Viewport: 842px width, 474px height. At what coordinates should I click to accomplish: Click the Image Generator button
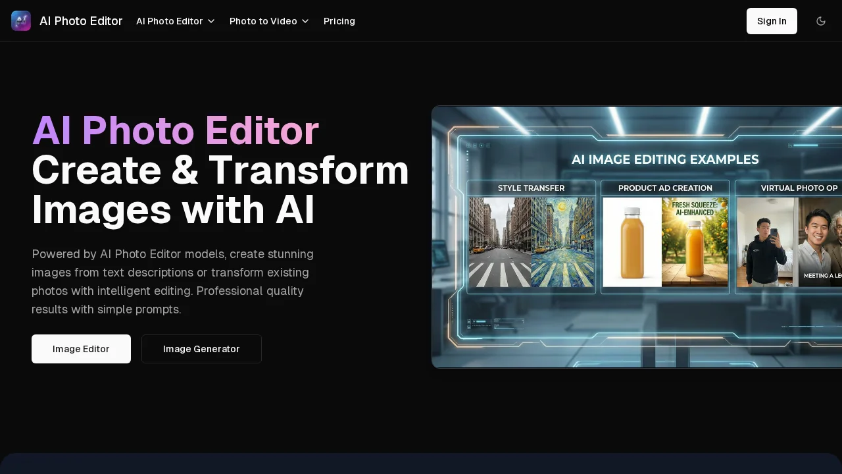tap(201, 349)
